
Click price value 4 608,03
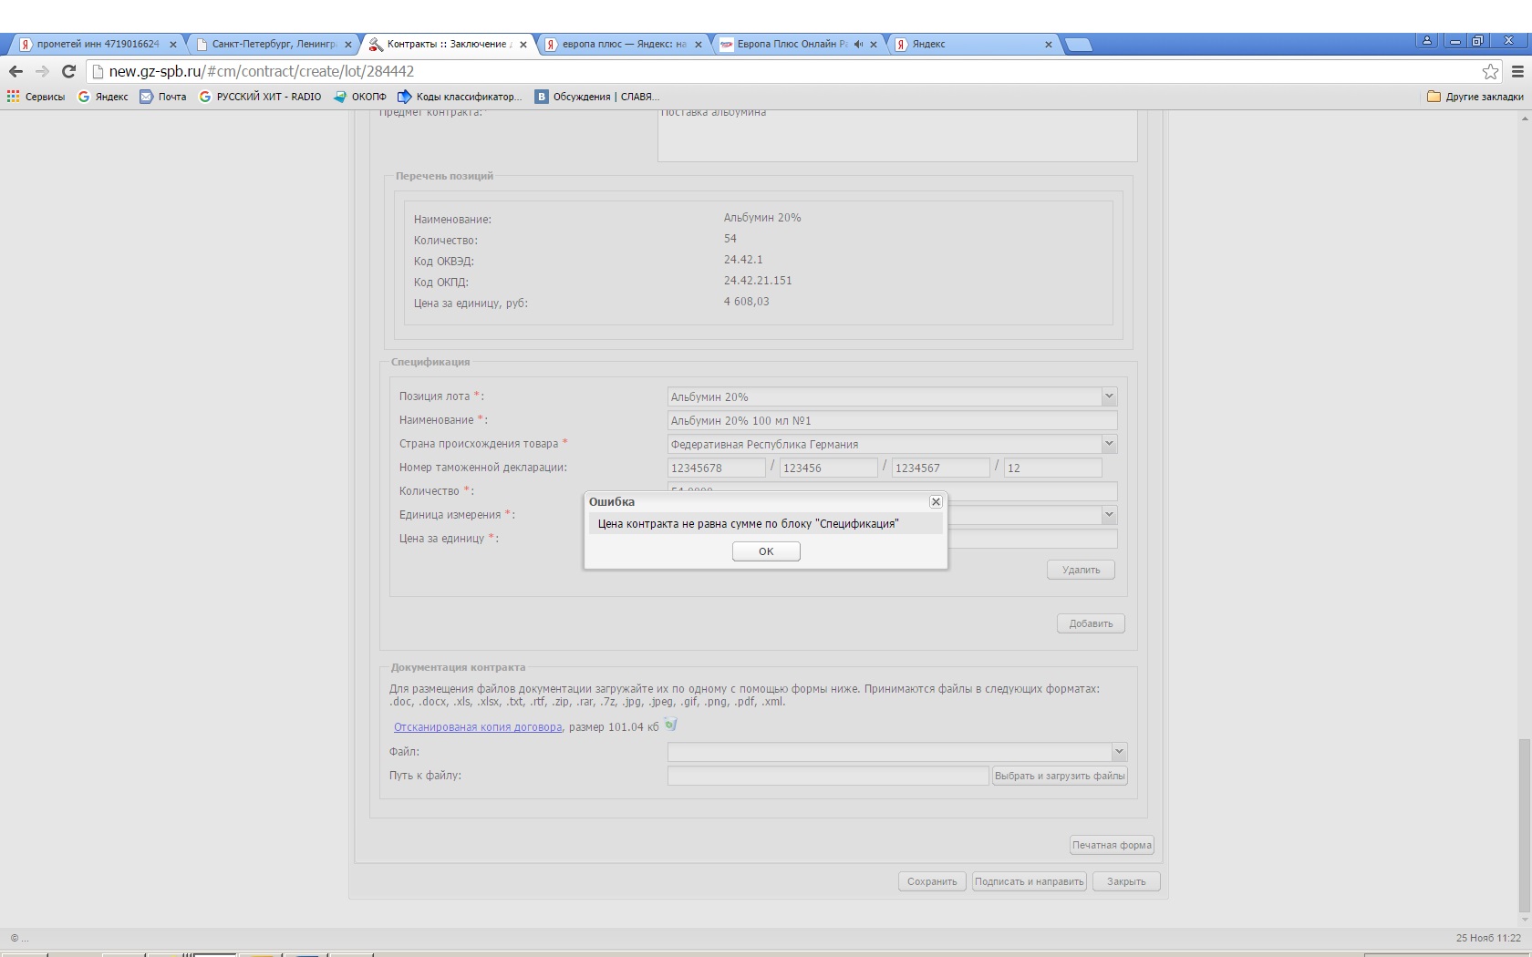coord(747,302)
